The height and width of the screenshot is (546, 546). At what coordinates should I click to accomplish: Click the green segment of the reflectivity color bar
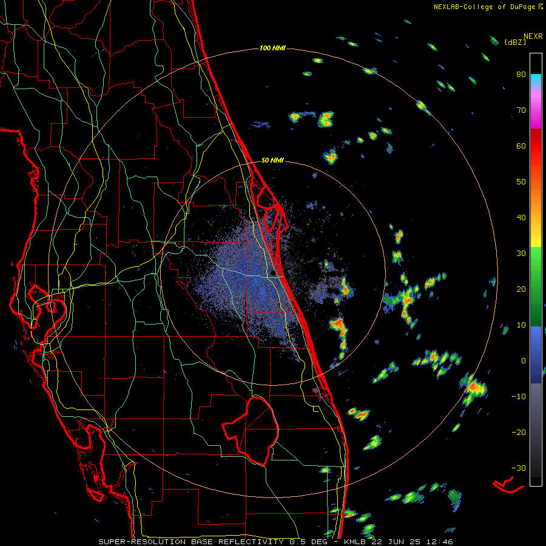536,286
